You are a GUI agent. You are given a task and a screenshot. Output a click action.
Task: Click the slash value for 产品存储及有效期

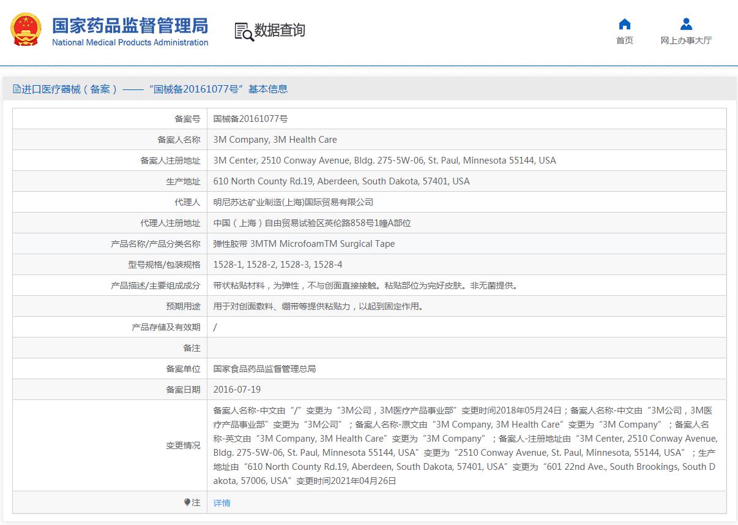pyautogui.click(x=215, y=327)
